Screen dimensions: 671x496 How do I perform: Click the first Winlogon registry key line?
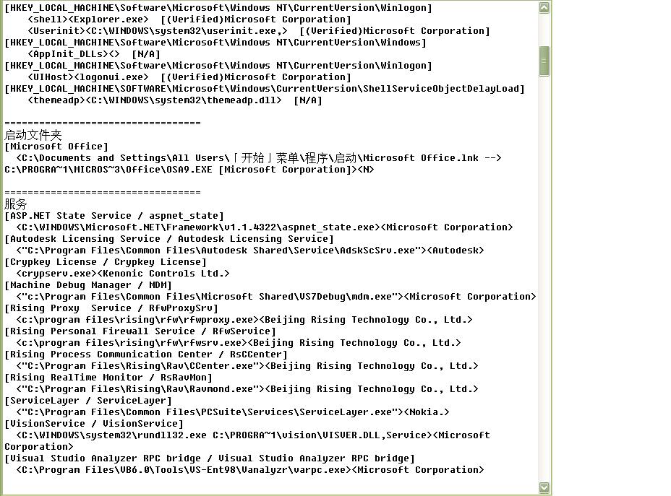coord(218,8)
